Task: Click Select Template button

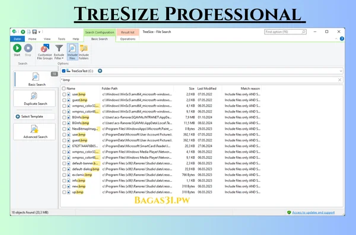Action: pyautogui.click(x=34, y=117)
